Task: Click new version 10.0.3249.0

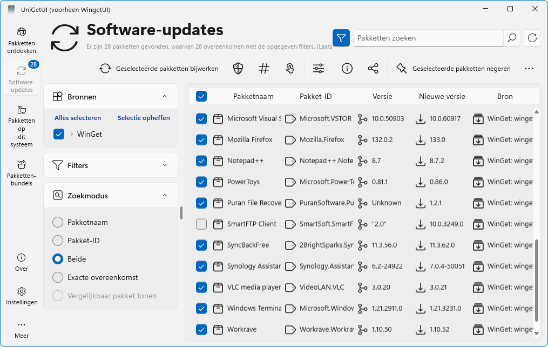Action: click(x=446, y=224)
